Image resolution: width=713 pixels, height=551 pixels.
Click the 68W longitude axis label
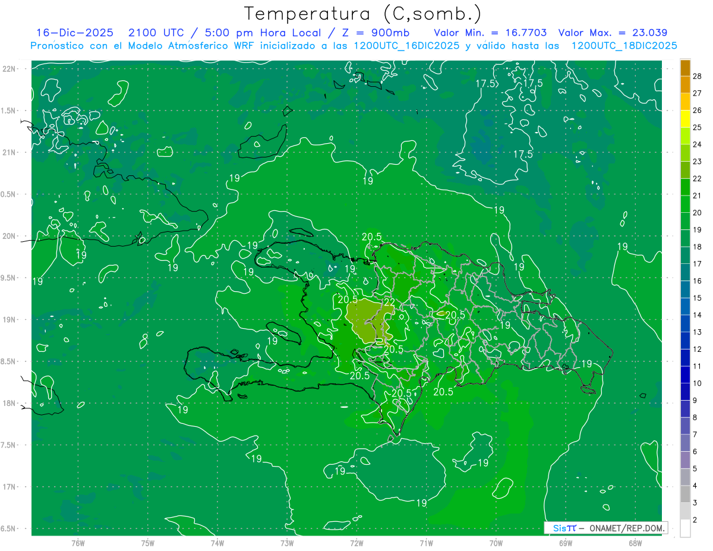point(635,543)
